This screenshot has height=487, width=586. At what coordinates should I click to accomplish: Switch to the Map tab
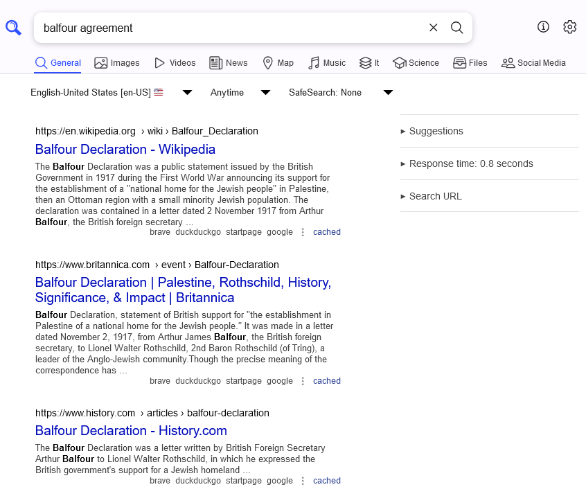278,63
